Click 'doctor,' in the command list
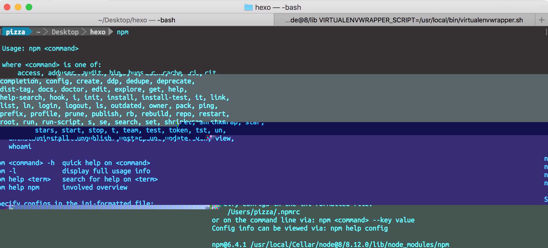The image size is (548, 248). [75, 89]
